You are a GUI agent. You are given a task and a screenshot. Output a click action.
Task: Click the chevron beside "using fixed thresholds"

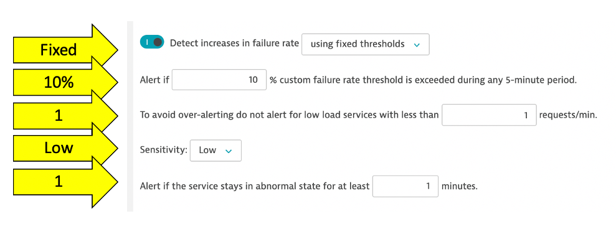click(417, 45)
